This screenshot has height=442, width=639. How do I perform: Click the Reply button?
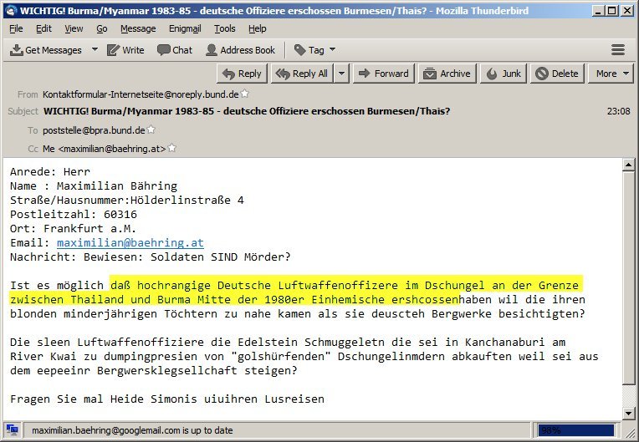(242, 74)
